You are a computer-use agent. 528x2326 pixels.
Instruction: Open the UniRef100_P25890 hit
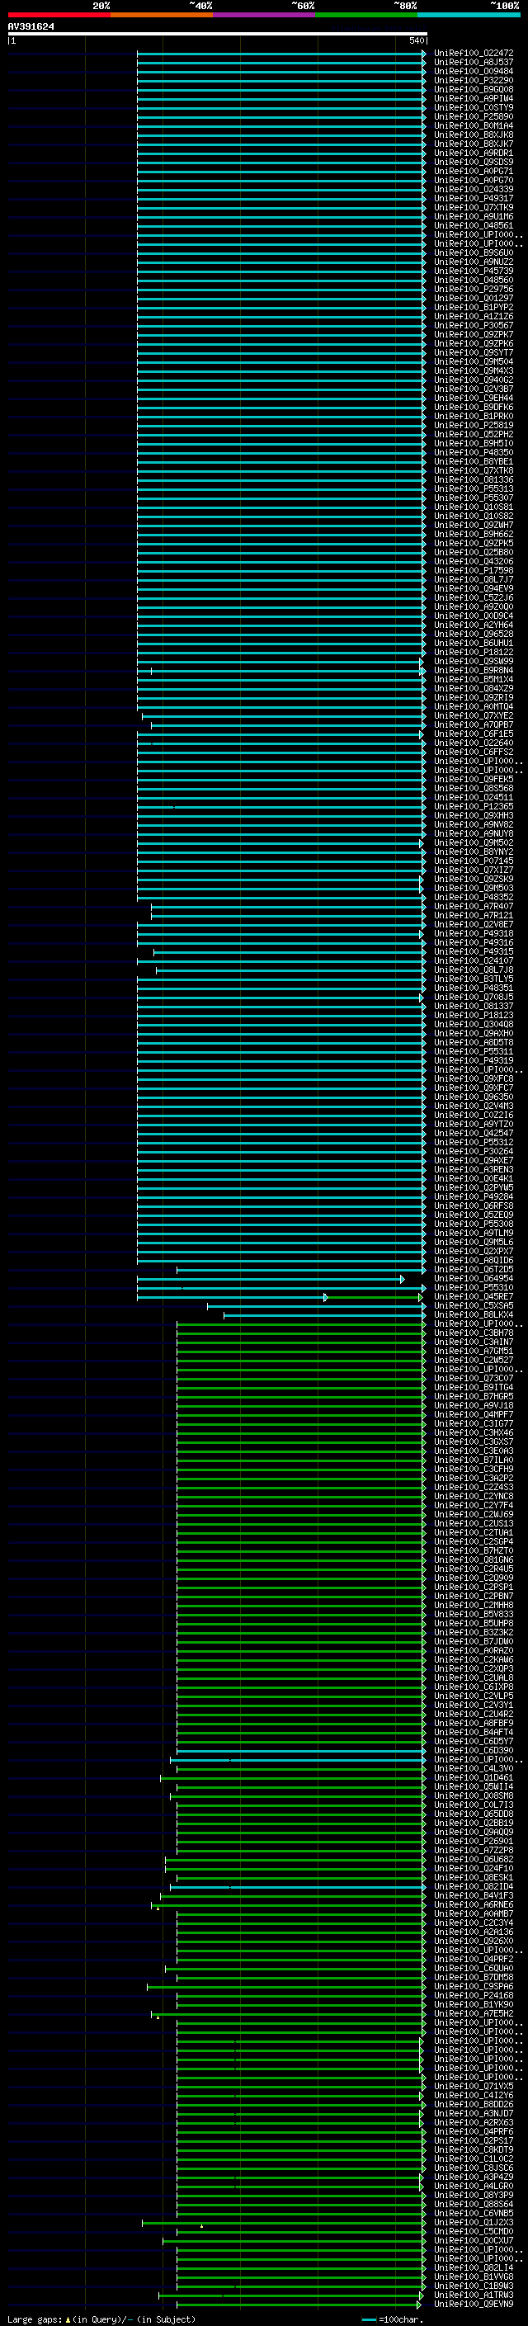473,116
